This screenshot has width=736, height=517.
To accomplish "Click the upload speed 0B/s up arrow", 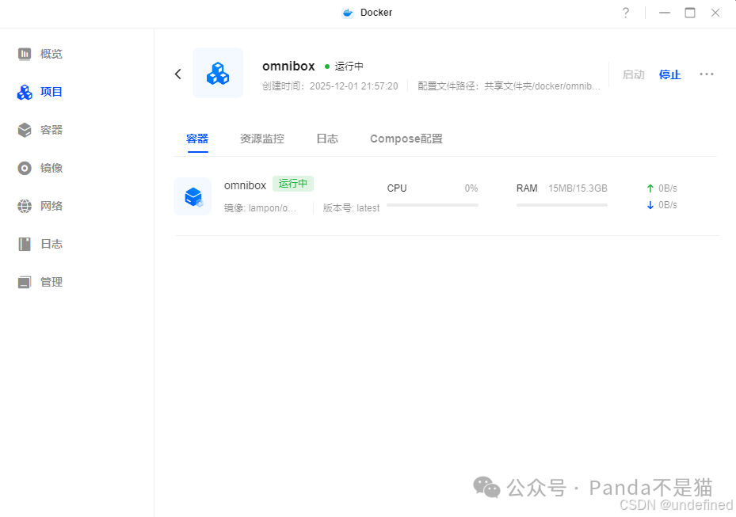I will (650, 188).
